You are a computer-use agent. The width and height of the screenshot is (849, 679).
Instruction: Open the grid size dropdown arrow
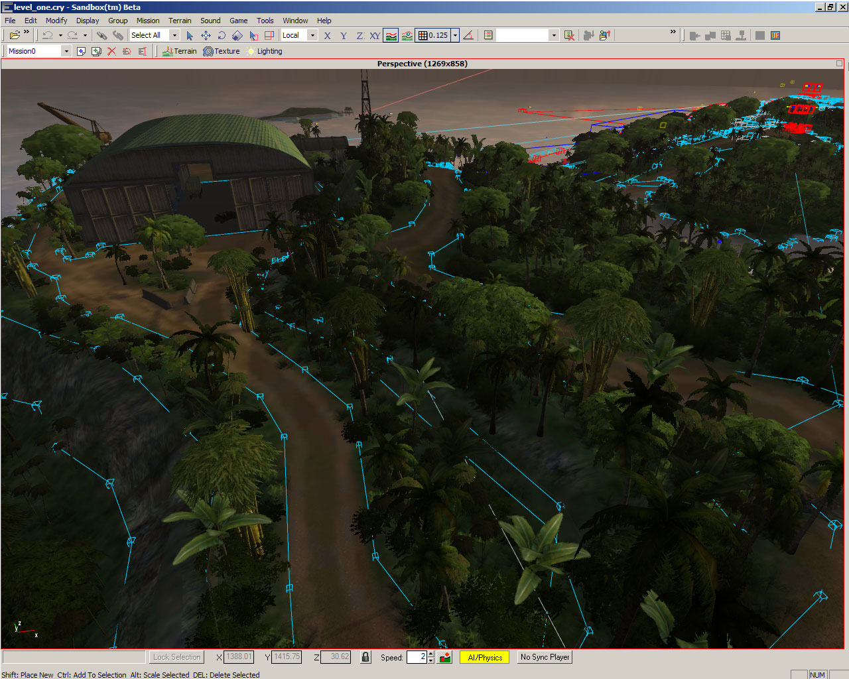pos(455,35)
